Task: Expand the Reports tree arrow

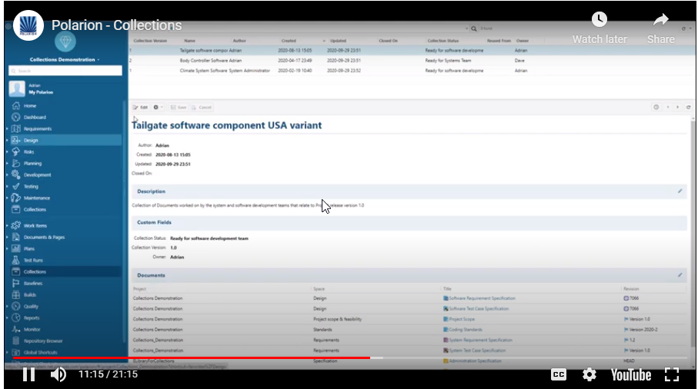Action: click(7, 318)
